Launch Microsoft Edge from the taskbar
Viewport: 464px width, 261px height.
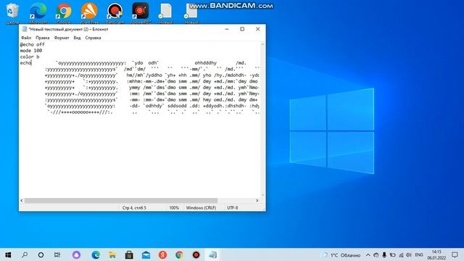coord(95,254)
